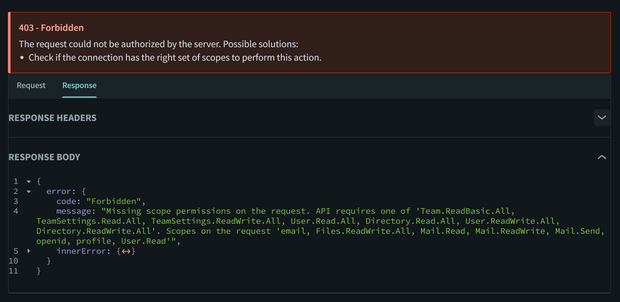
Task: Select the Response tab
Action: (x=80, y=86)
